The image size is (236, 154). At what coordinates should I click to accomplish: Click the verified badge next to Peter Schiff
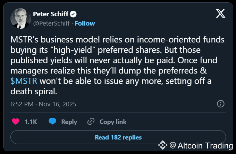tap(74, 14)
